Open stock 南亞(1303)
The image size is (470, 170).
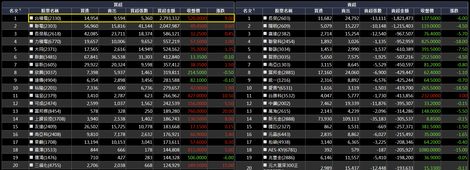pos(279,65)
